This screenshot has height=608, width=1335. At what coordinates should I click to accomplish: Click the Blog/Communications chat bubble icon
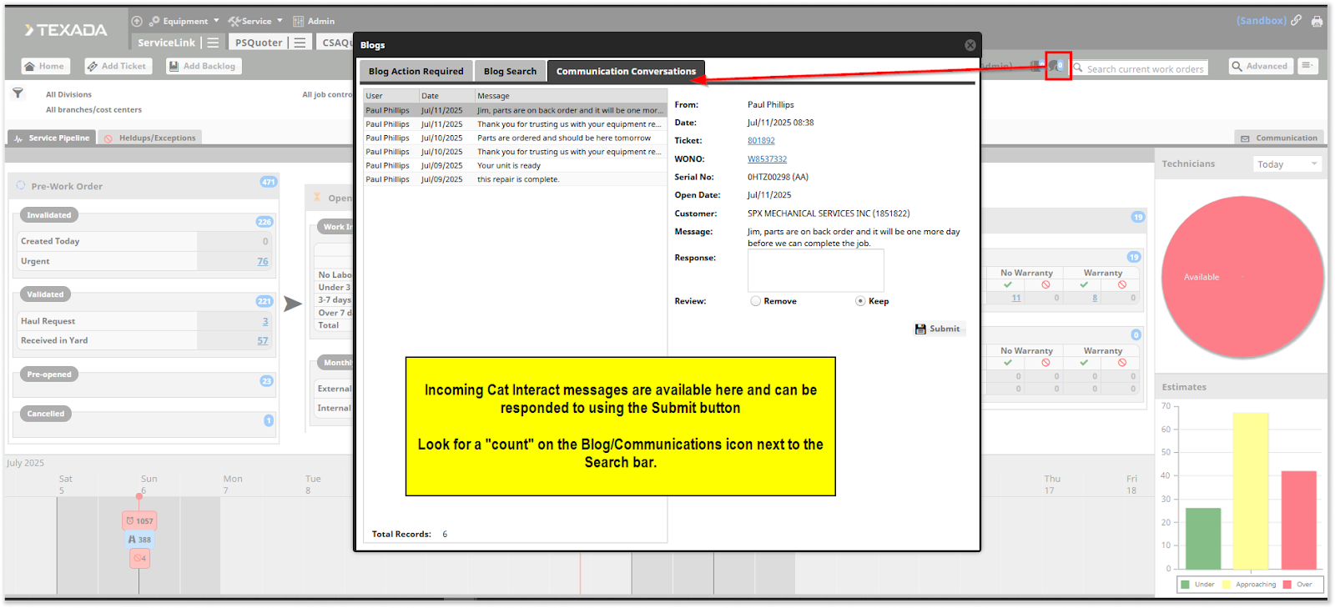point(1057,66)
